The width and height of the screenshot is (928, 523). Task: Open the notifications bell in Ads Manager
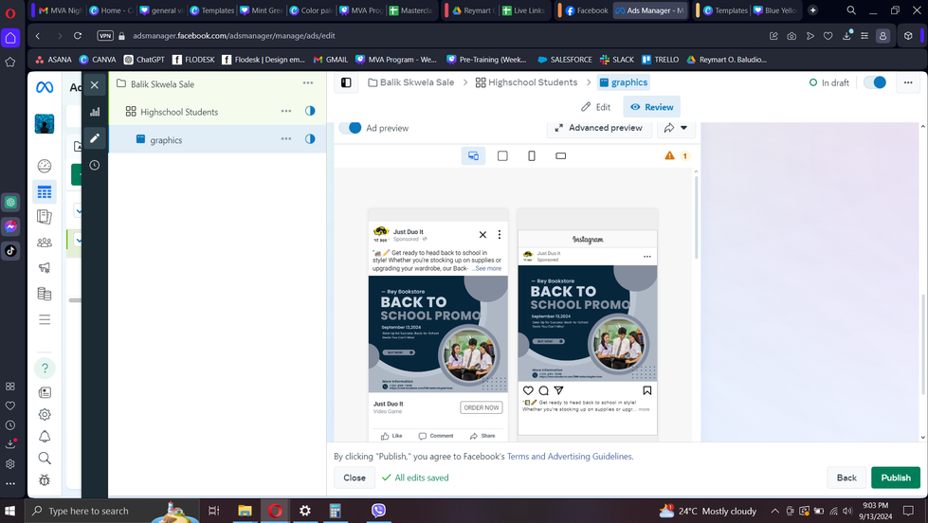point(45,437)
